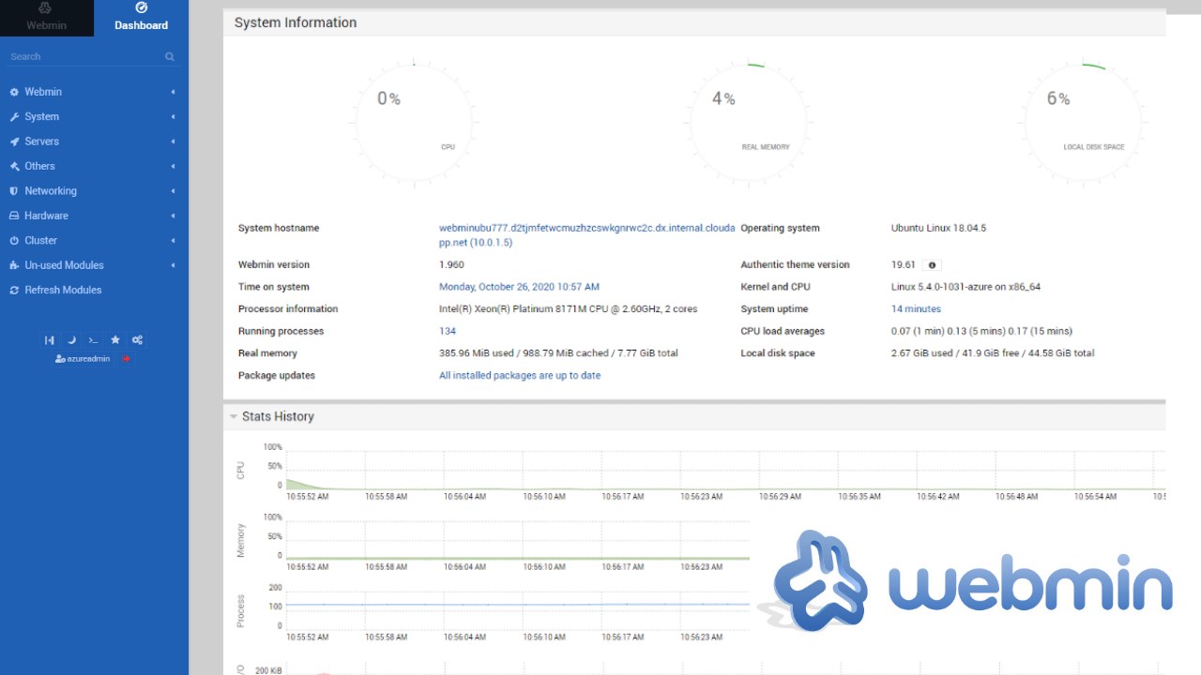Click the Un-used Modules menu label
The width and height of the screenshot is (1201, 675).
coord(64,265)
